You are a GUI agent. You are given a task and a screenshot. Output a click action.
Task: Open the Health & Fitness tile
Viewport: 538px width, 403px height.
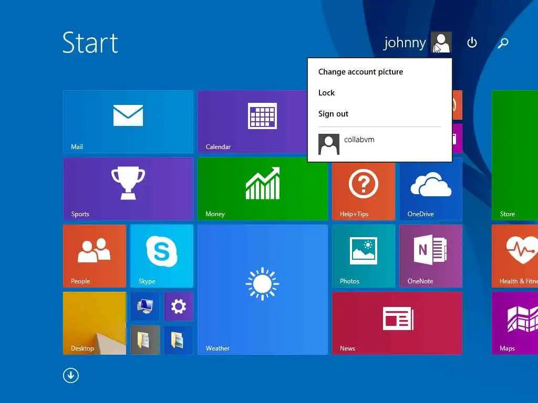(515, 256)
